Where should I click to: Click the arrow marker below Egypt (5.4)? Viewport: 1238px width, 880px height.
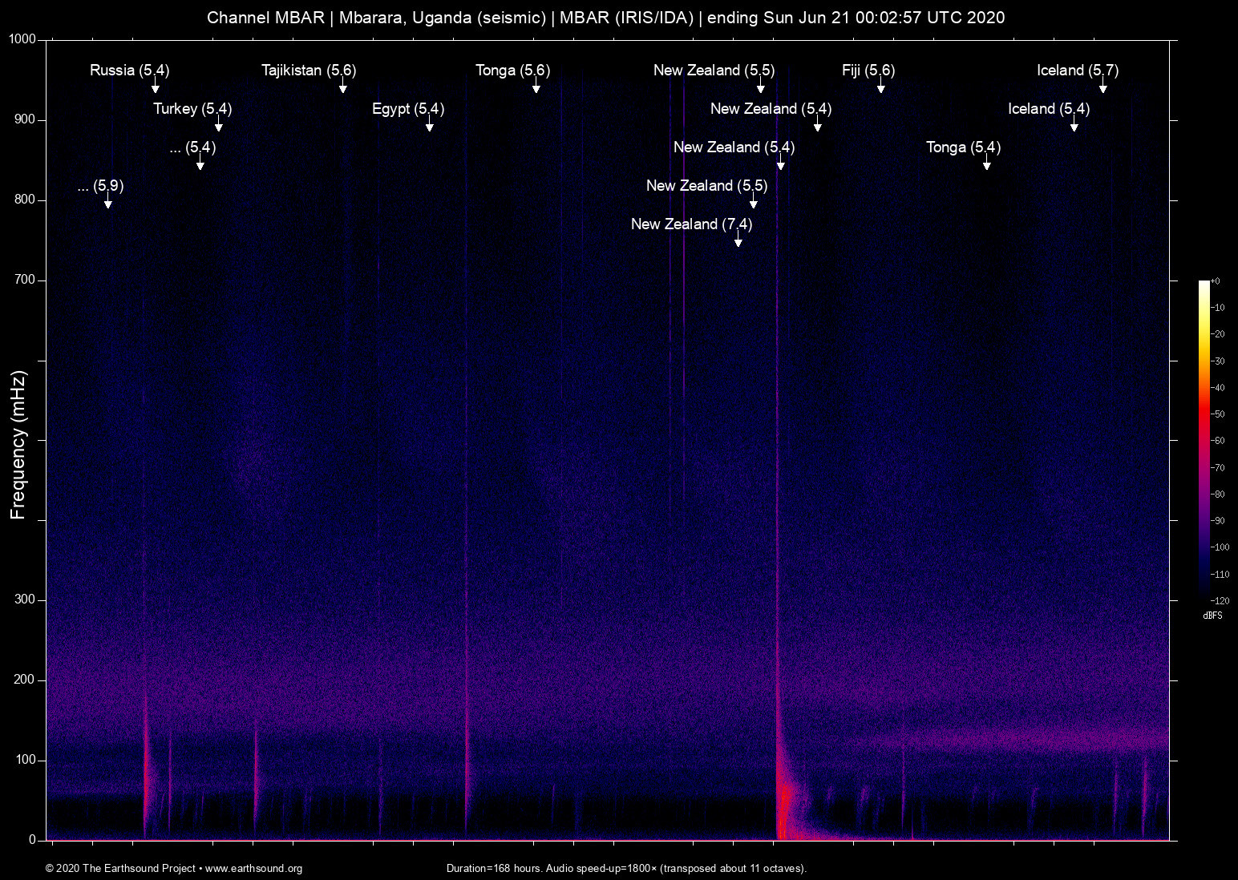pyautogui.click(x=430, y=125)
